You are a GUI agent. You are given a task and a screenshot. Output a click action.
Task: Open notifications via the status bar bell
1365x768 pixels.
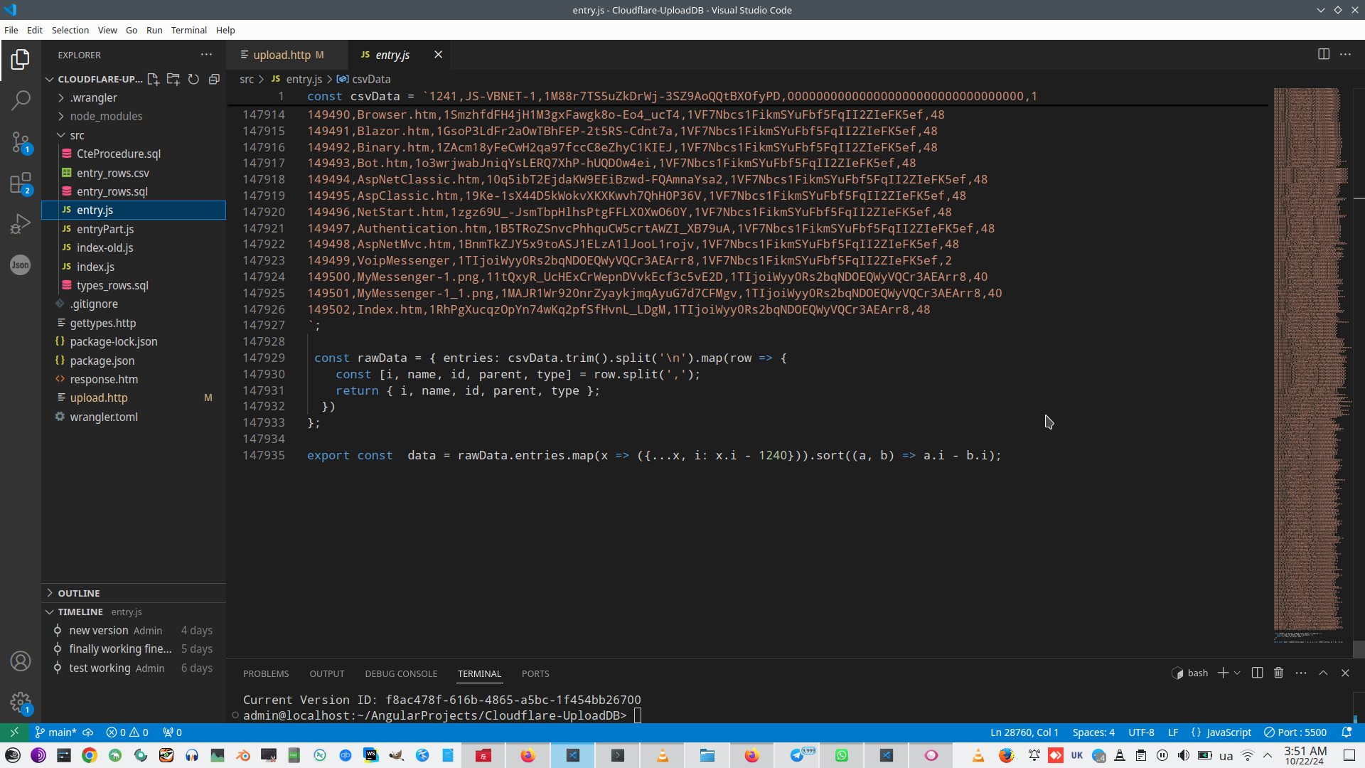(1347, 732)
